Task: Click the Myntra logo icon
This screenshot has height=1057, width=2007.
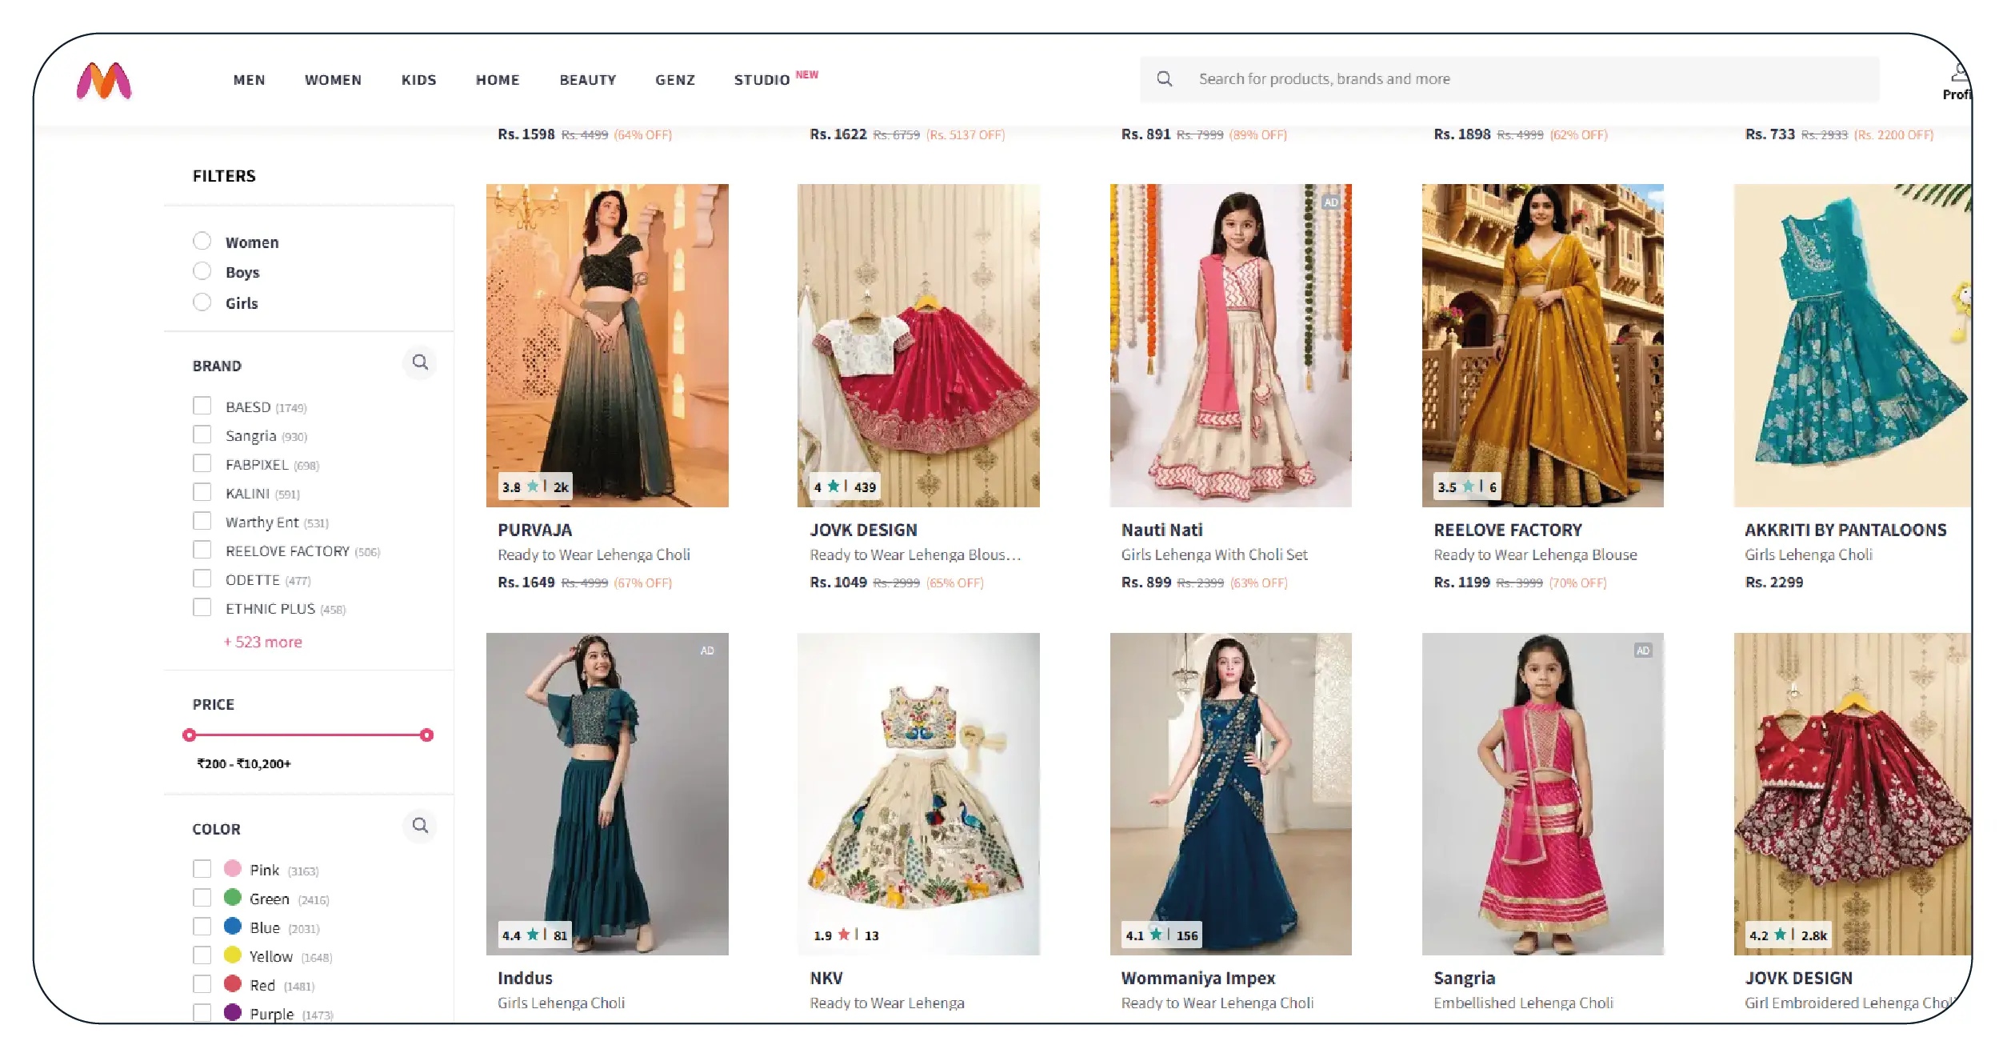Action: click(104, 81)
